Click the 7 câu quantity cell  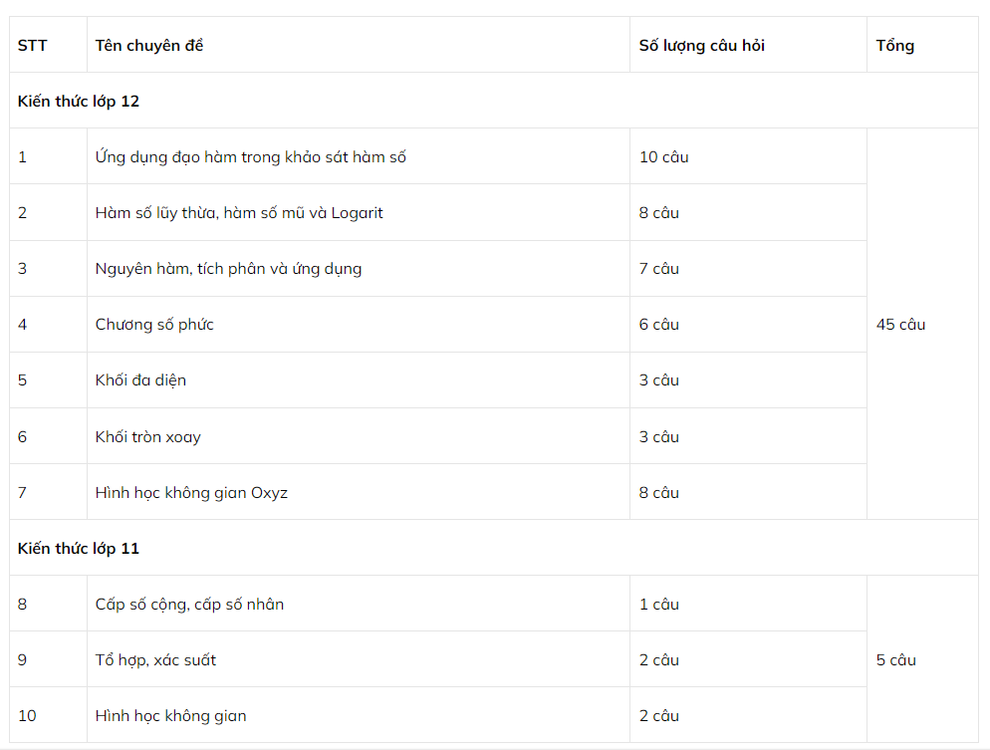pos(659,269)
